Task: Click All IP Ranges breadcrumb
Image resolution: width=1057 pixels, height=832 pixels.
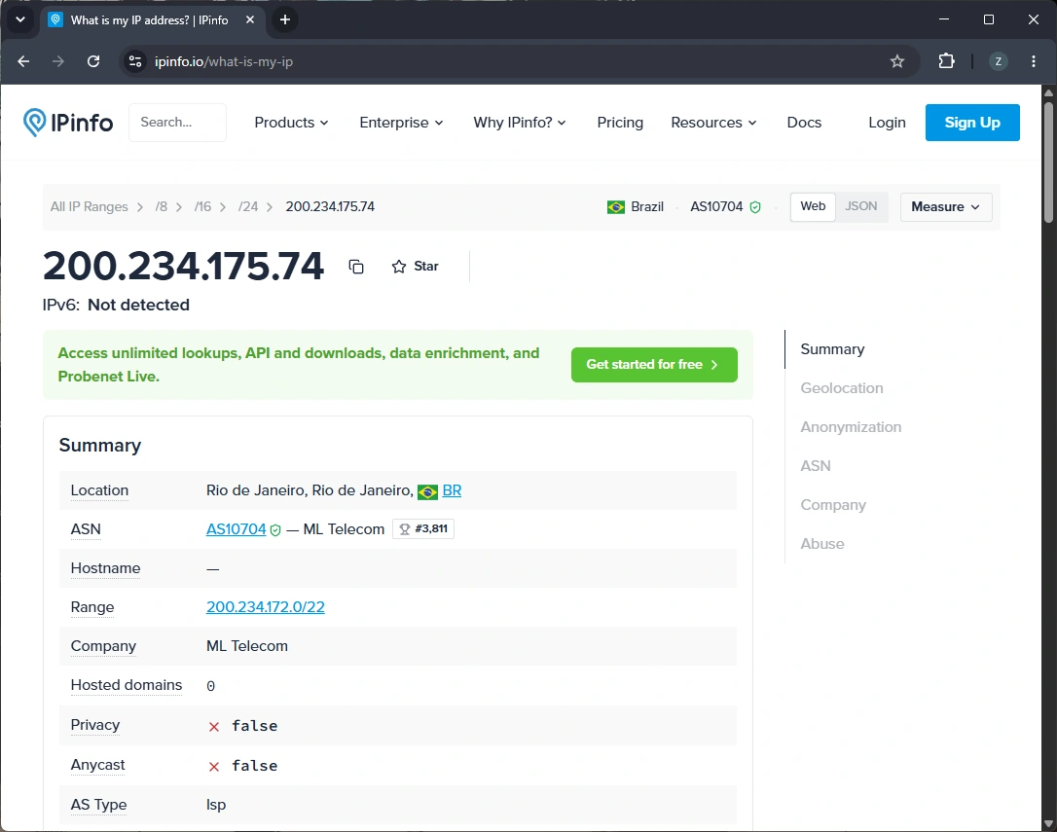Action: coord(89,207)
